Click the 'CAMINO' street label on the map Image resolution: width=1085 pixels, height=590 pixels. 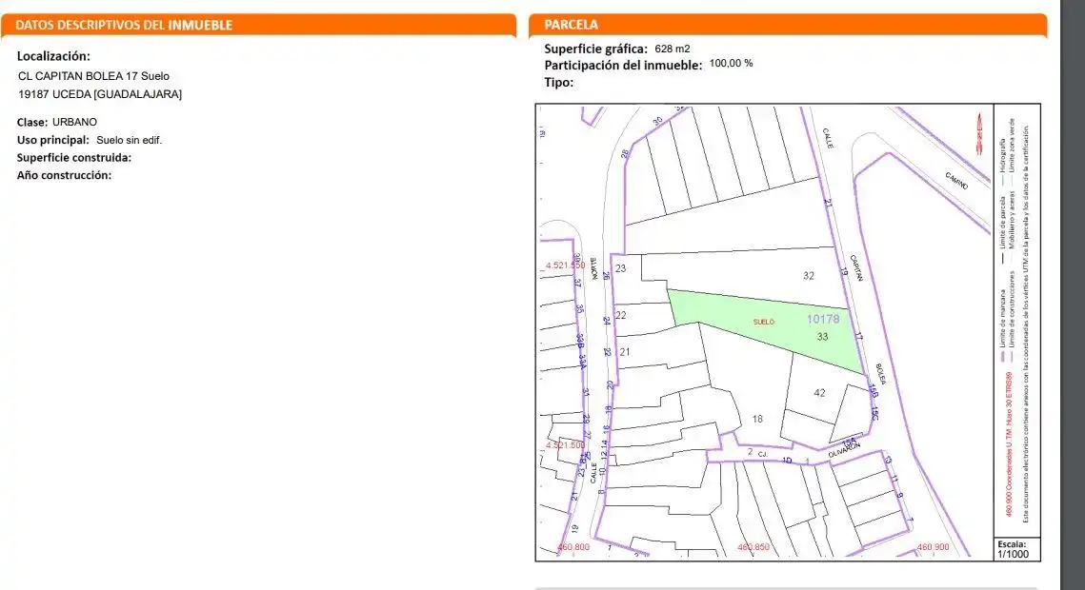957,181
